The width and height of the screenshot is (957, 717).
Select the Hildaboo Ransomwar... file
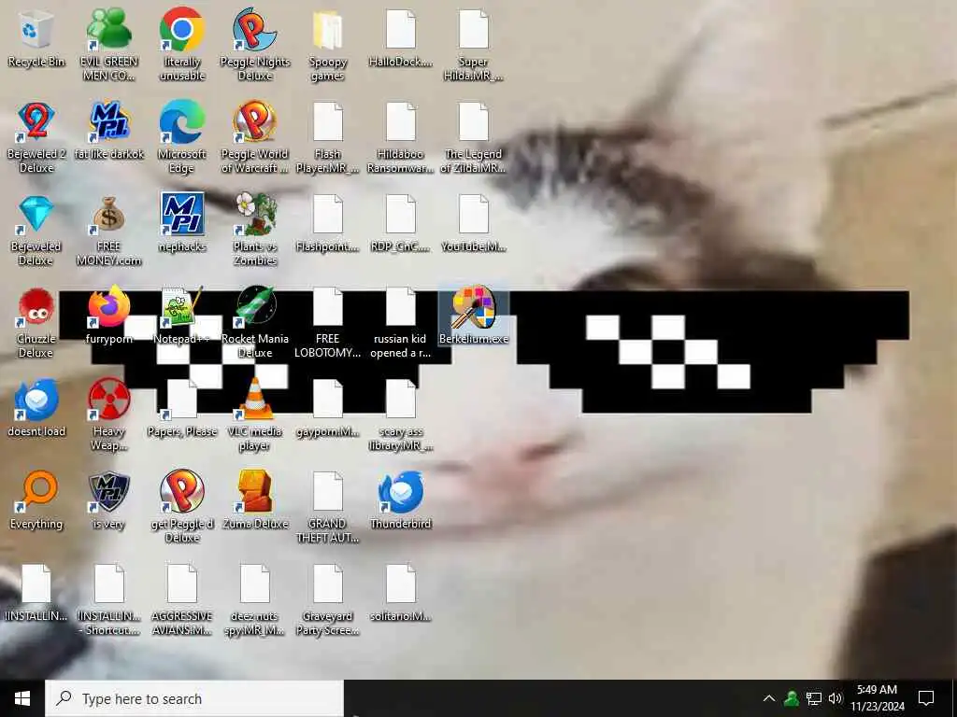pos(400,138)
